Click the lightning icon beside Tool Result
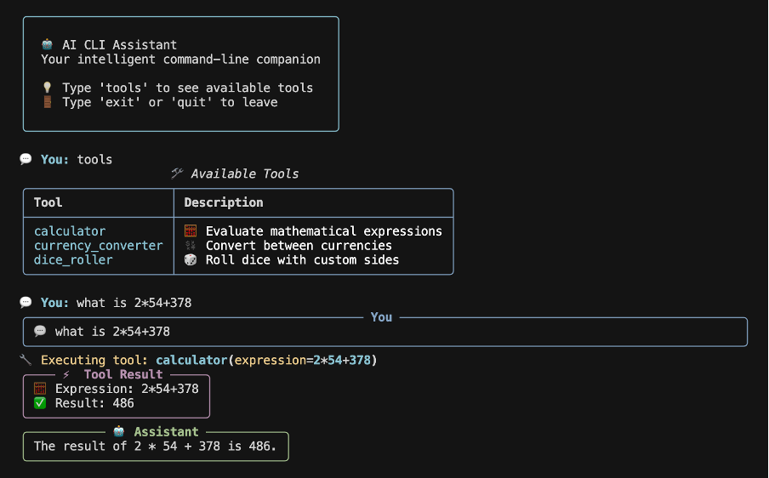The image size is (769, 478). (66, 374)
